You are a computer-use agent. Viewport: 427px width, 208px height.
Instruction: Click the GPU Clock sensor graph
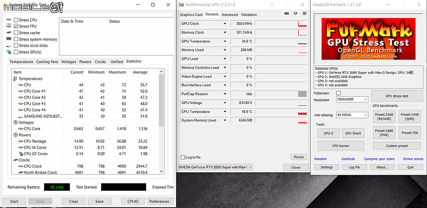coord(281,24)
